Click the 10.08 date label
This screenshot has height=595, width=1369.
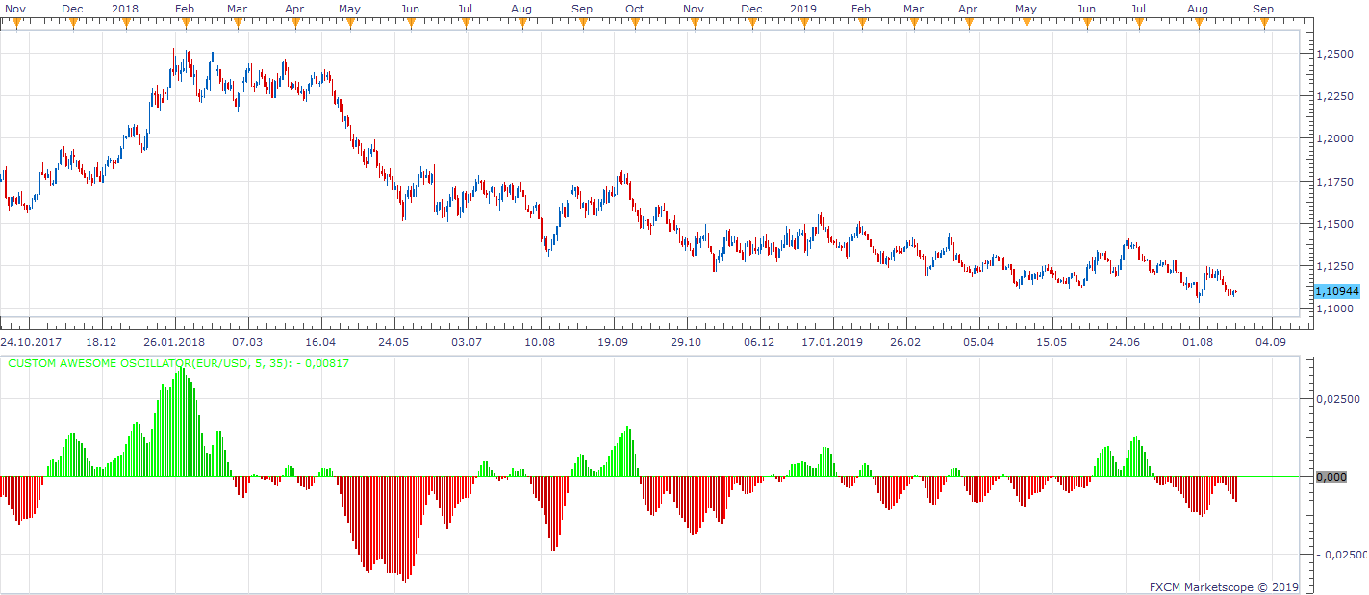tap(540, 342)
